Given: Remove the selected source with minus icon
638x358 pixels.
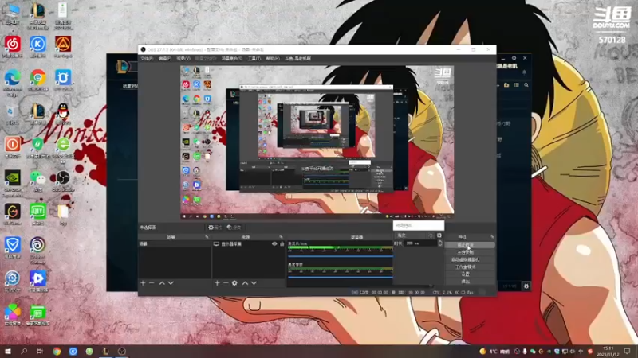Looking at the screenshot, I should tap(226, 283).
